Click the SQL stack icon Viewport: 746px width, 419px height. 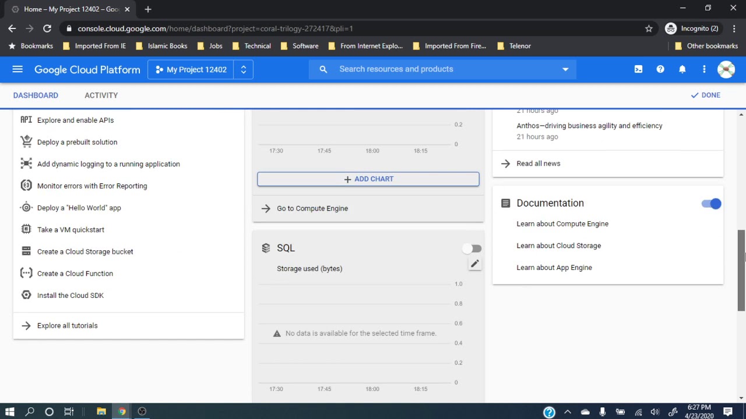[266, 248]
